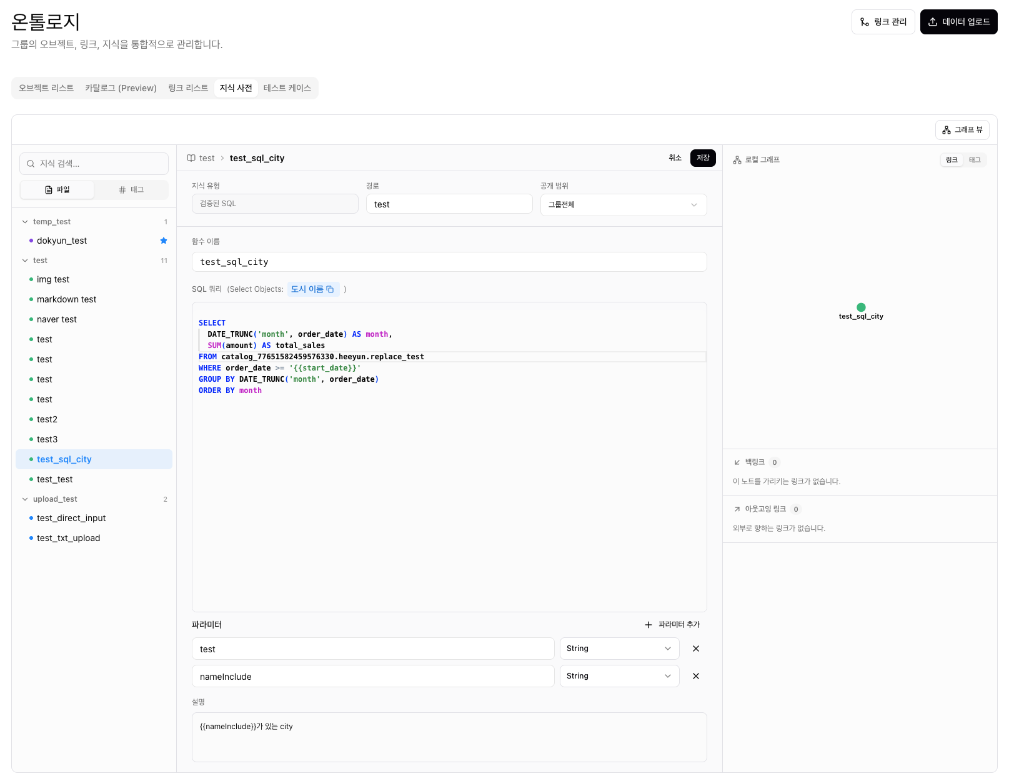The image size is (1009, 781).
Task: Open test3 item
Action: pyautogui.click(x=94, y=439)
